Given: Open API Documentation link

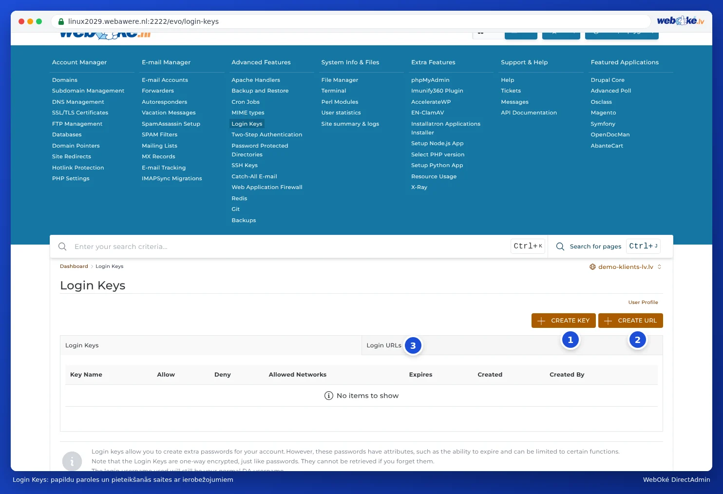Looking at the screenshot, I should 529,113.
